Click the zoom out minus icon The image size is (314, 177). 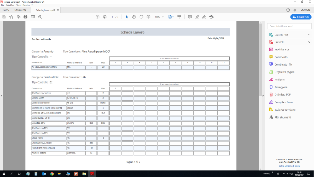141,17
